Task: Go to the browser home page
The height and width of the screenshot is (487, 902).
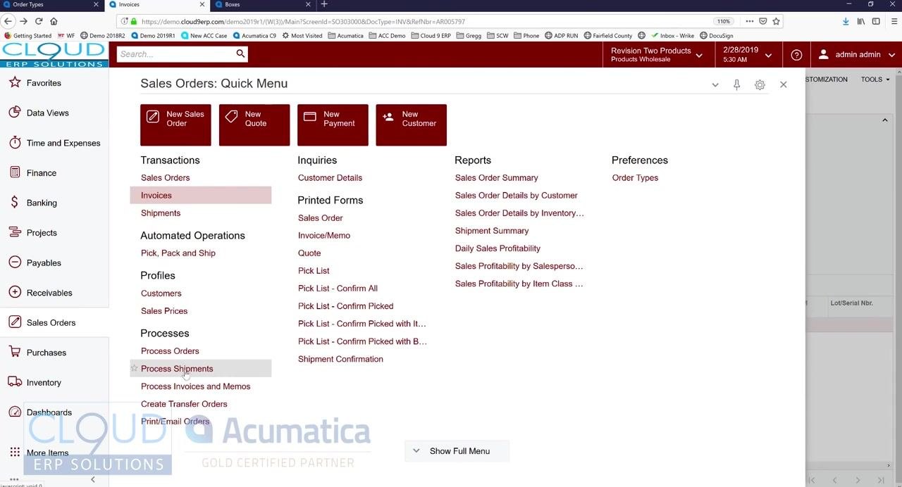Action: (54, 21)
